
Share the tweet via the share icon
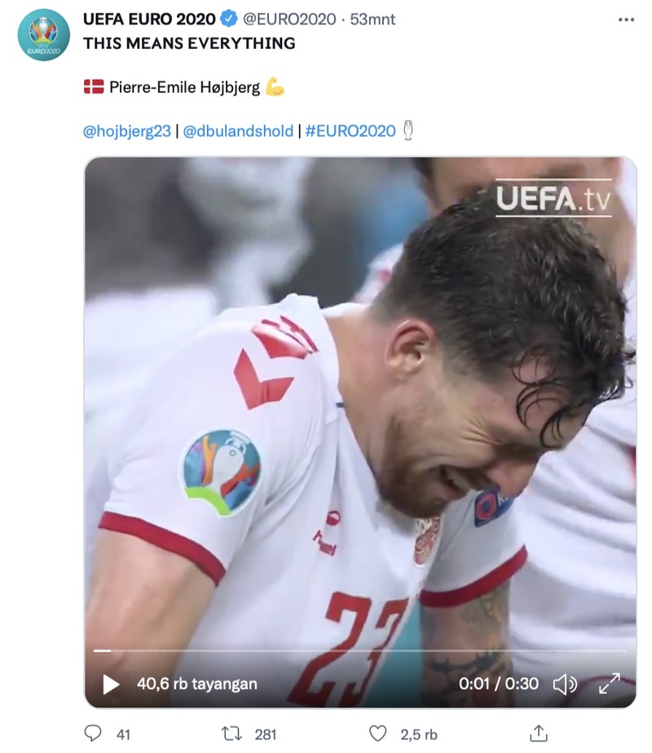pos(537,733)
